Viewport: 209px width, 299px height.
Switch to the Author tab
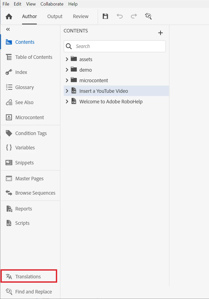[30, 16]
